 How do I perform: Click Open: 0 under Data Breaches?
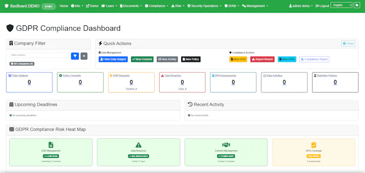(x=182, y=89)
